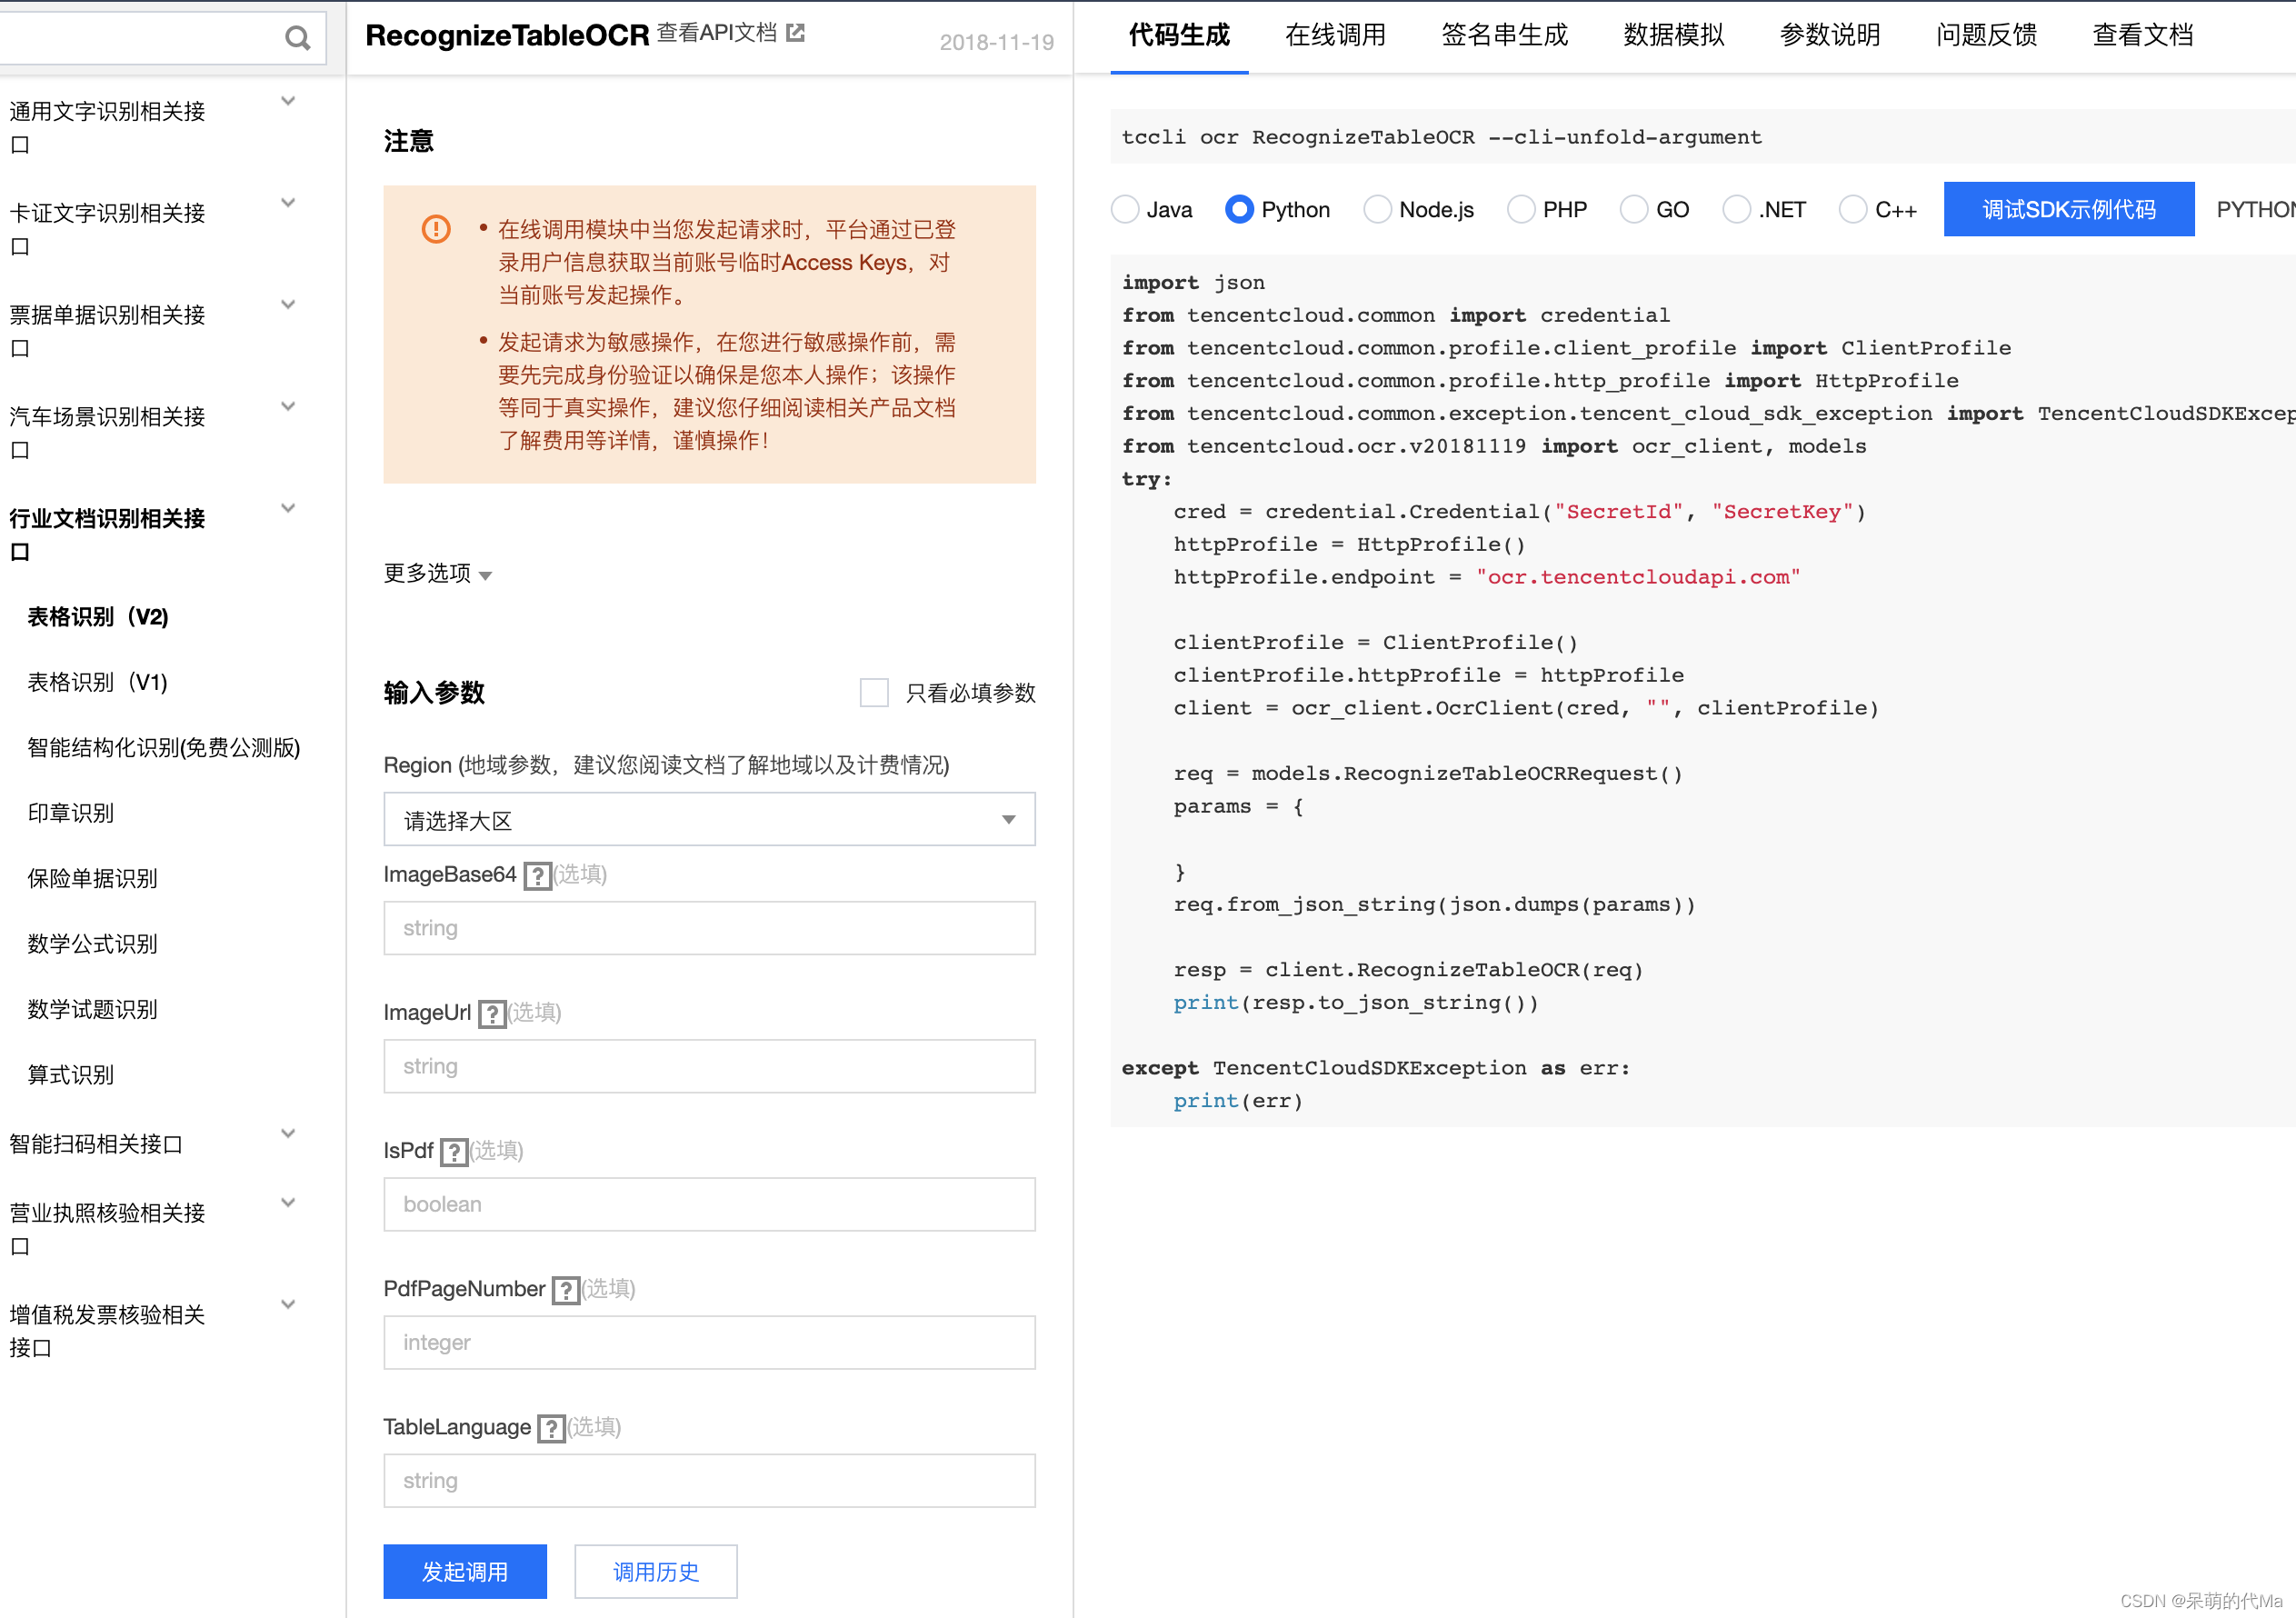Viewport: 2296px width, 1618px height.
Task: Select the Java radio button
Action: pyautogui.click(x=1125, y=209)
